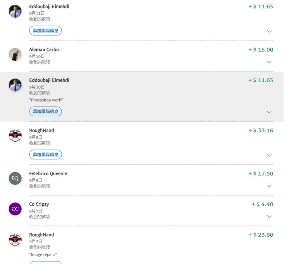Click the RoughHand logo on the $33.16 payment
291x264 pixels.
coord(15,135)
